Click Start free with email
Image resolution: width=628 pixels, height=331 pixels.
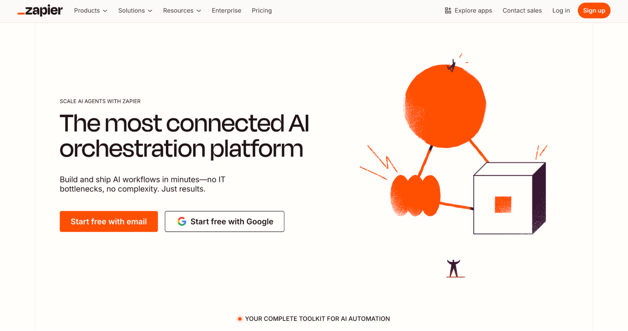click(x=109, y=221)
